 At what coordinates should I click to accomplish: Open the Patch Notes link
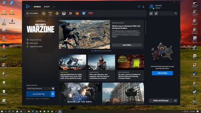(32, 43)
